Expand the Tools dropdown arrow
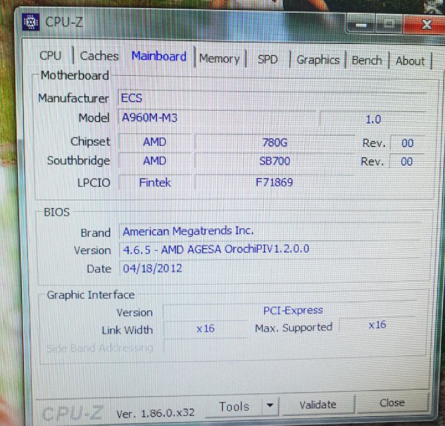The image size is (445, 426). click(270, 405)
